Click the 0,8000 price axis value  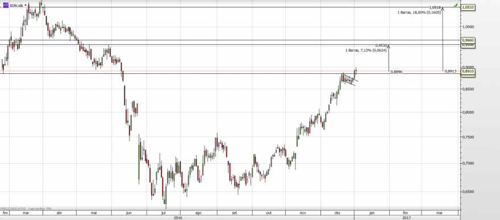pyautogui.click(x=468, y=112)
